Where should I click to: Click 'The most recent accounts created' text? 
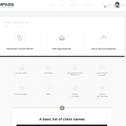62,116
